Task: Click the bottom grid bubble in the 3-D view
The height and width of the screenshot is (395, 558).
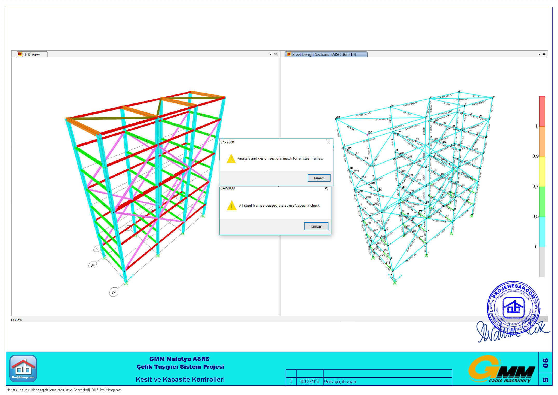Action: coord(113,292)
